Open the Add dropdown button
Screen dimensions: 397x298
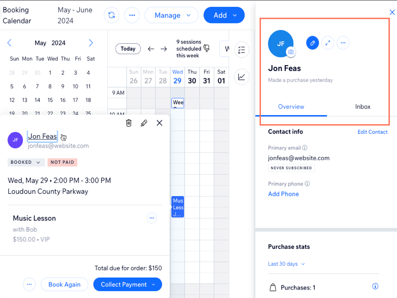pyautogui.click(x=224, y=15)
